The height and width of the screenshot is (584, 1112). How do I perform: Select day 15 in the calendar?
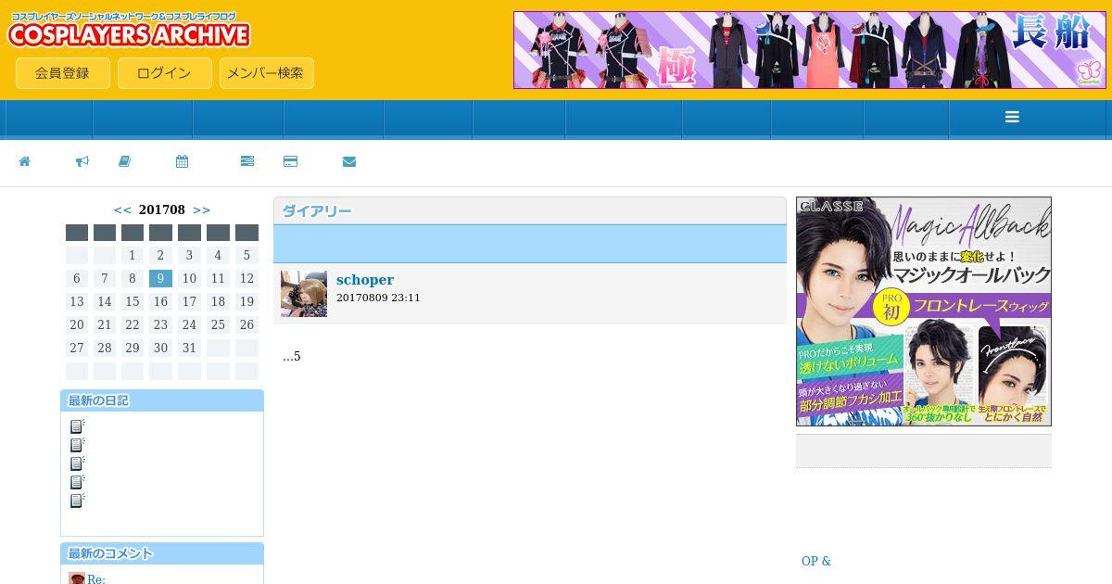[133, 301]
